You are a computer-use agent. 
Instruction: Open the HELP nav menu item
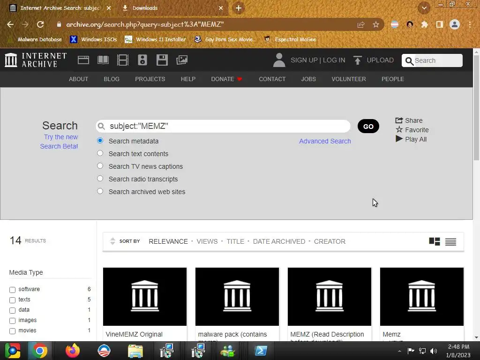click(x=188, y=79)
